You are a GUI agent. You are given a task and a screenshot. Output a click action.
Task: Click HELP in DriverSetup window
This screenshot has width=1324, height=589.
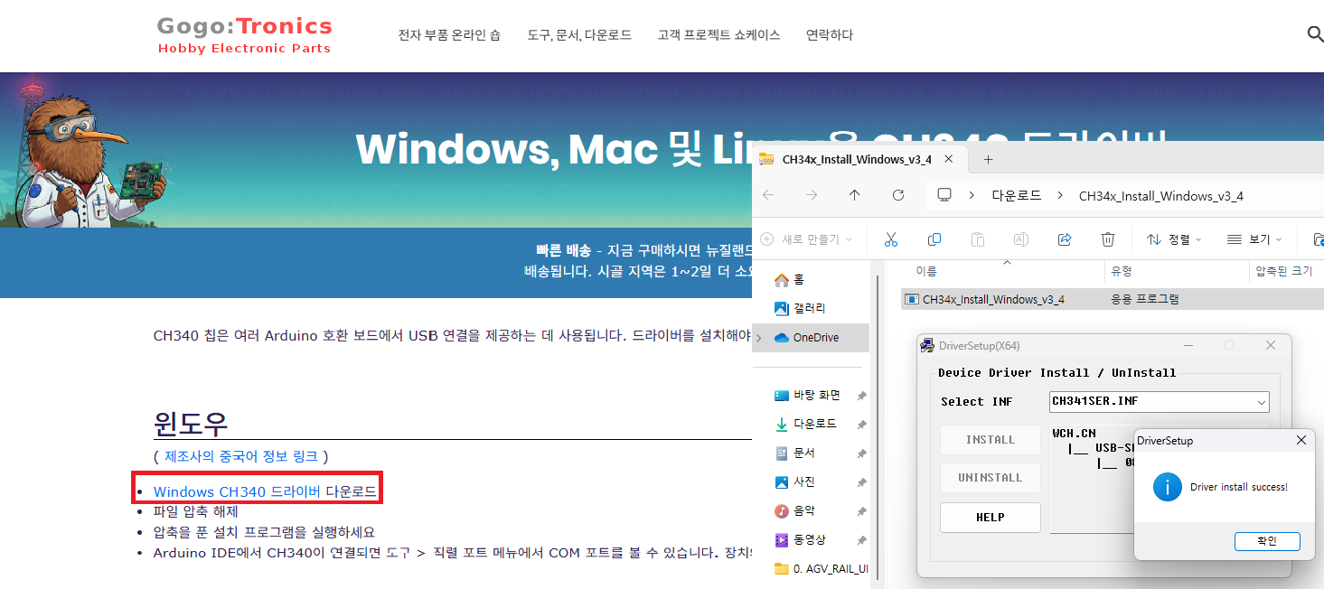coord(991,518)
